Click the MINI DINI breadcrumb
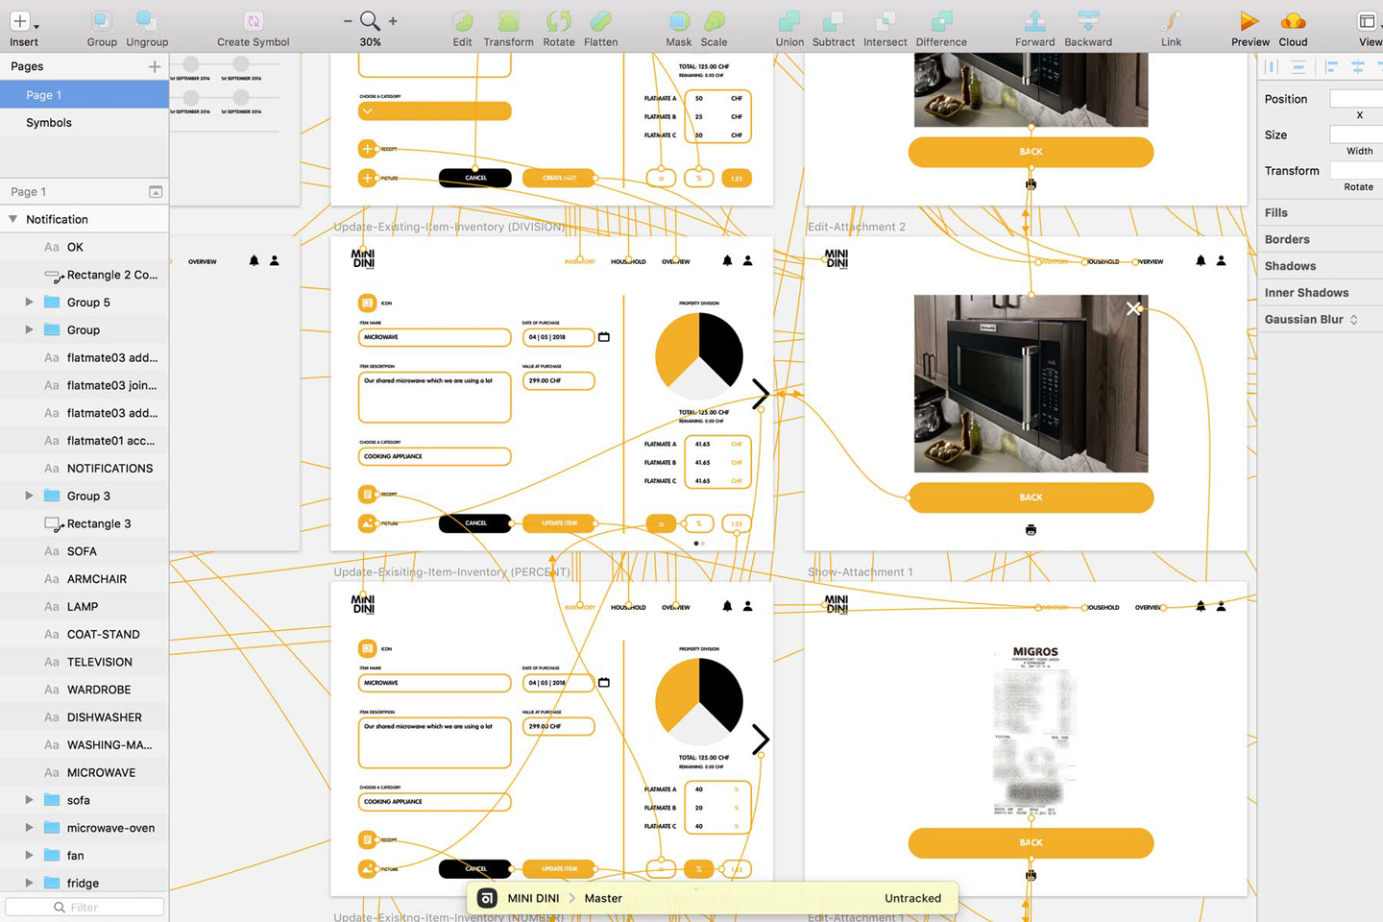 point(533,898)
